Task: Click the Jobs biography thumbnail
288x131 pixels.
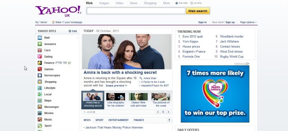Action: click(x=115, y=97)
